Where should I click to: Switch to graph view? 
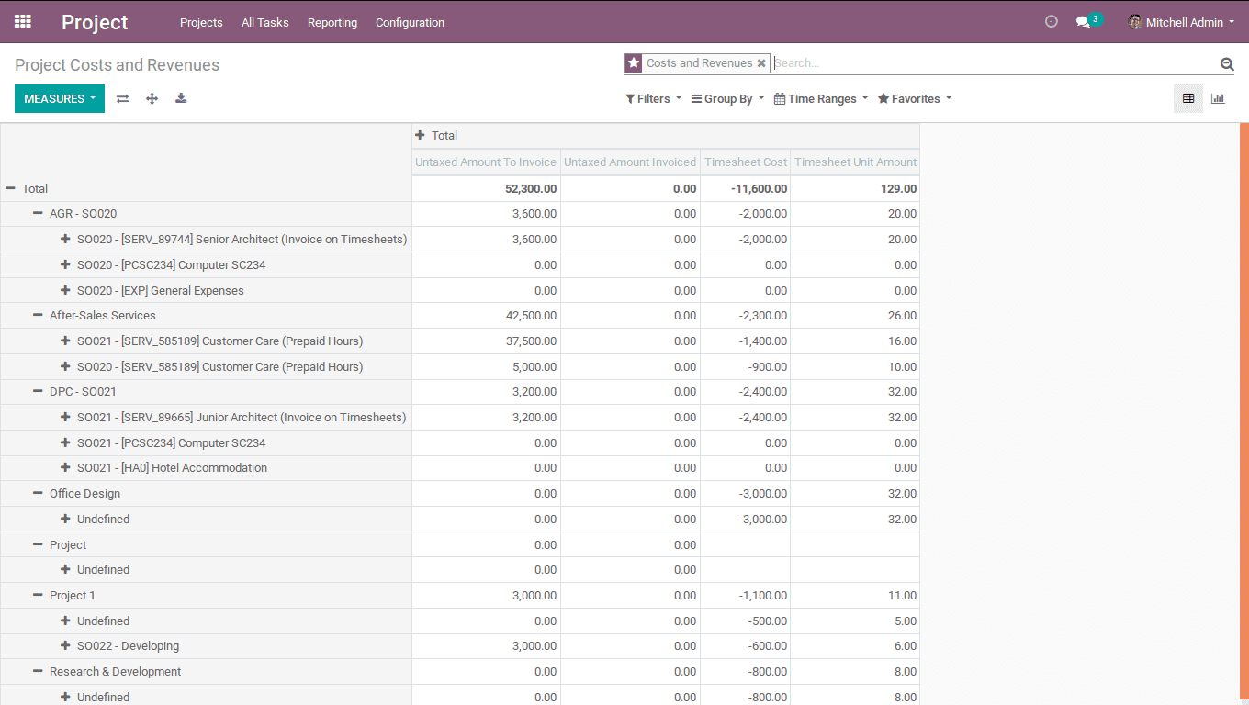click(1218, 98)
